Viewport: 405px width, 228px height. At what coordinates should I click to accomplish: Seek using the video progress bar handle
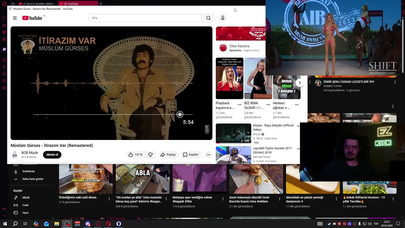coord(180,114)
